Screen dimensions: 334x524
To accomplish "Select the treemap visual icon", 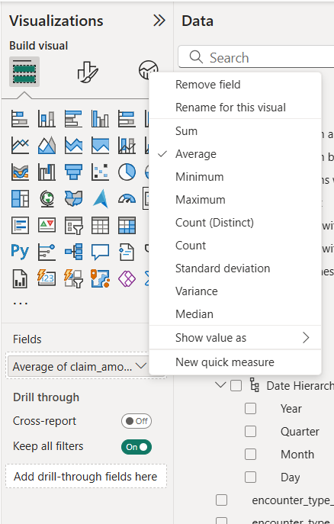I will pyautogui.click(x=20, y=199).
